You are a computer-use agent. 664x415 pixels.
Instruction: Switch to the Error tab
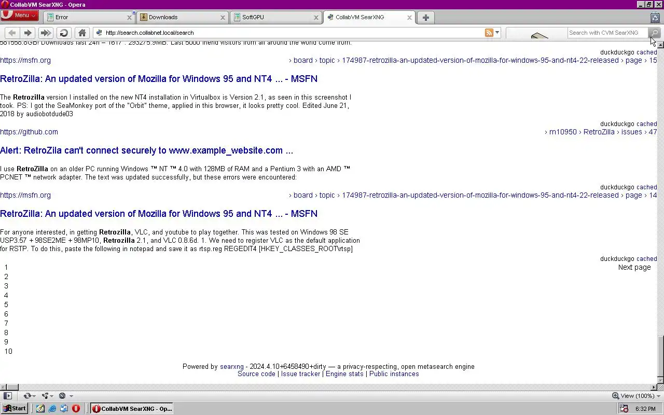point(88,17)
